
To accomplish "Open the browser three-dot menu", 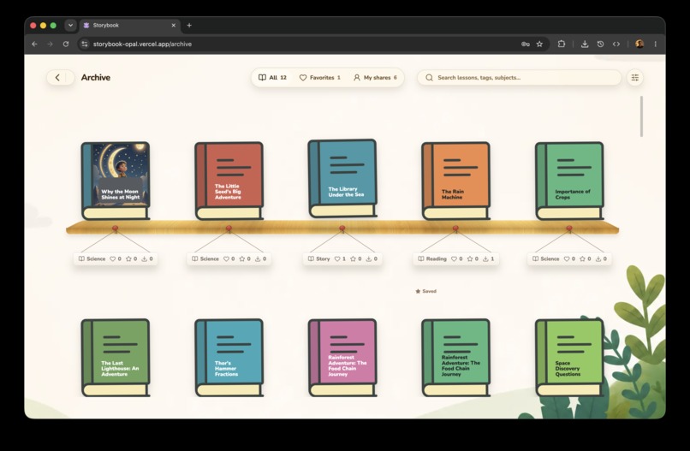I will coord(655,44).
